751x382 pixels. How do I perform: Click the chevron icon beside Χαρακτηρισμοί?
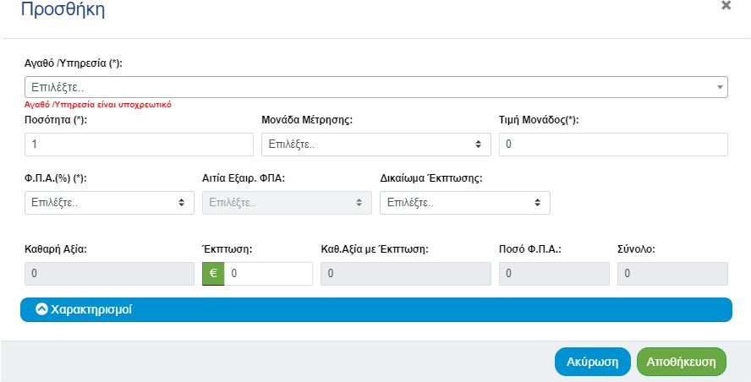41,309
